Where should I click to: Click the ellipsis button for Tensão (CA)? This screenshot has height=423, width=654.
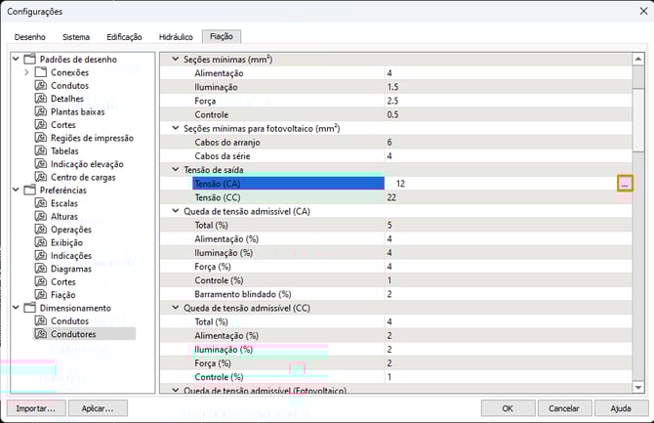pos(625,184)
